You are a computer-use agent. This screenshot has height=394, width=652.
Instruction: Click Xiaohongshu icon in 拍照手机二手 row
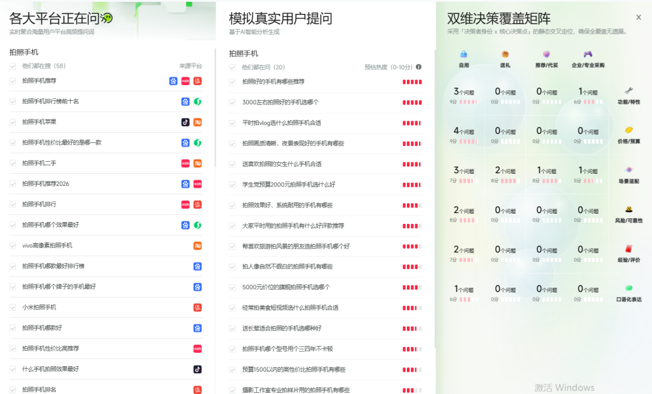pyautogui.click(x=185, y=164)
